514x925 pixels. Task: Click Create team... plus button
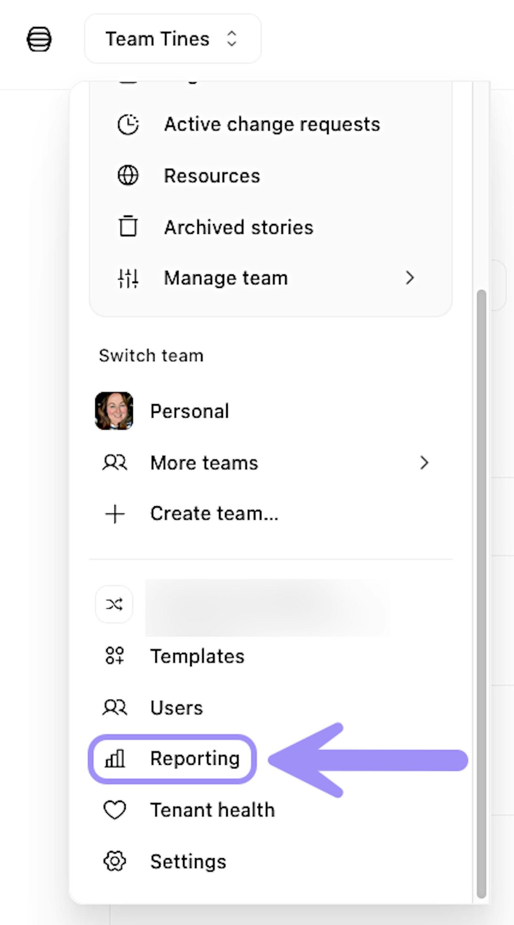(x=115, y=514)
